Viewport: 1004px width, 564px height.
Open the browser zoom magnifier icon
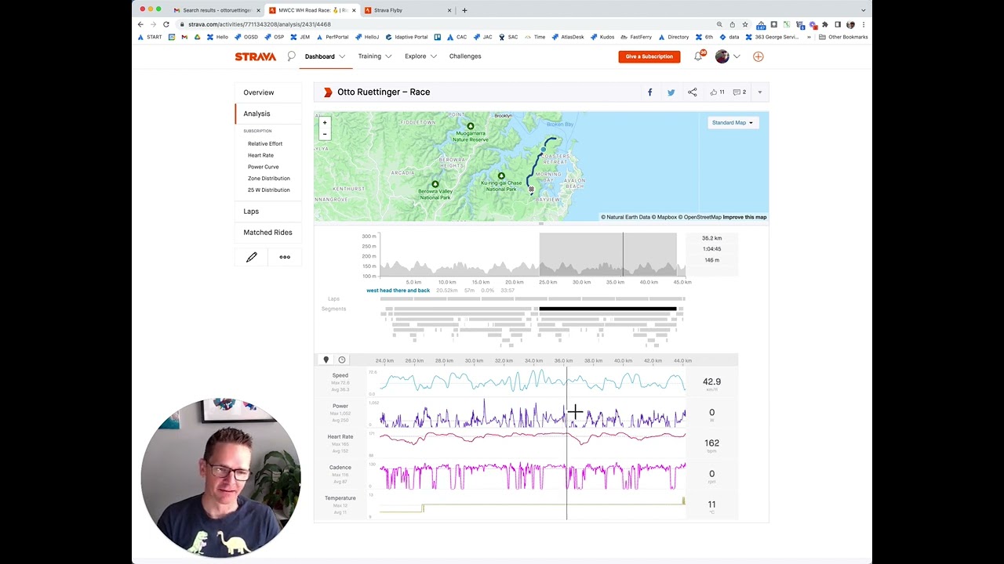(x=719, y=24)
